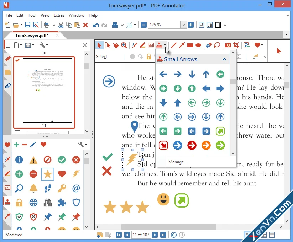
Task: Click the zoom in plus button
Action: coord(191,25)
